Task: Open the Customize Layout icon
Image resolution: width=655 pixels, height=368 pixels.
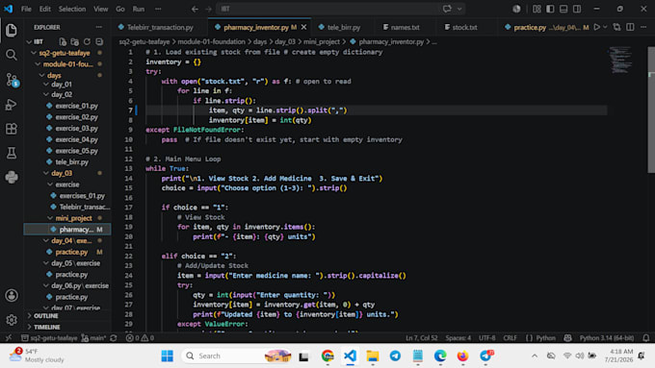Action: coord(537,9)
